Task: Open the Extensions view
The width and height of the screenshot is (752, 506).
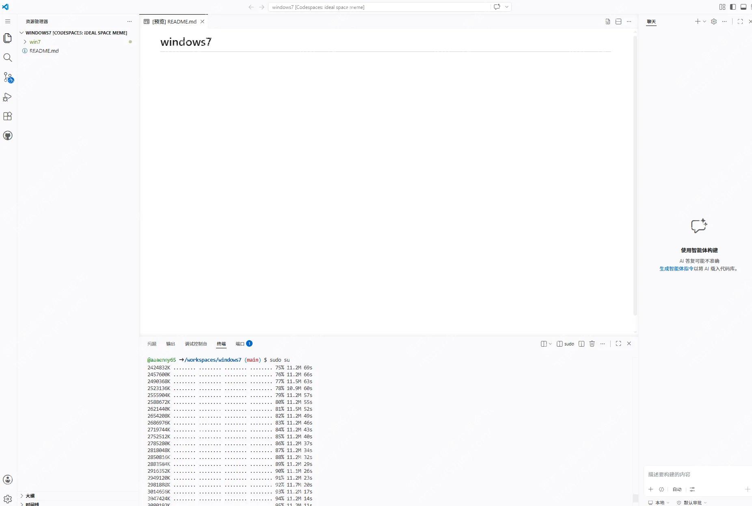Action: [8, 116]
